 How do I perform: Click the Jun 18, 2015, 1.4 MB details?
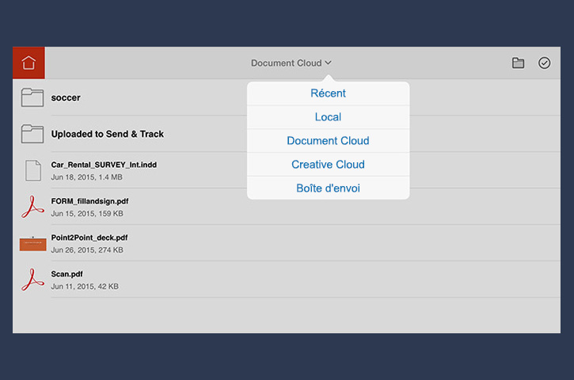pos(87,177)
